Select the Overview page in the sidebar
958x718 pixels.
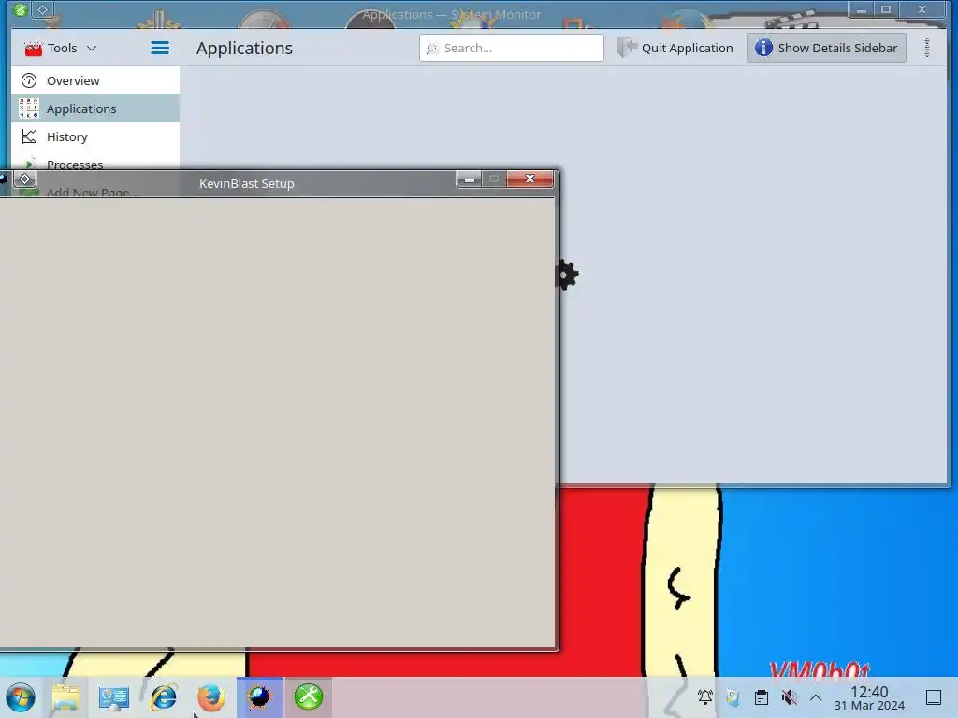click(x=95, y=80)
